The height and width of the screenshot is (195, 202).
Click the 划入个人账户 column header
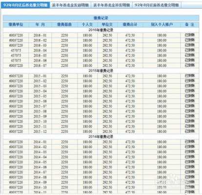(162, 24)
